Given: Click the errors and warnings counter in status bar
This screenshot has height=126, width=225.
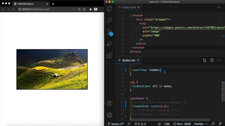Looking at the screenshot, I should click(140, 124).
